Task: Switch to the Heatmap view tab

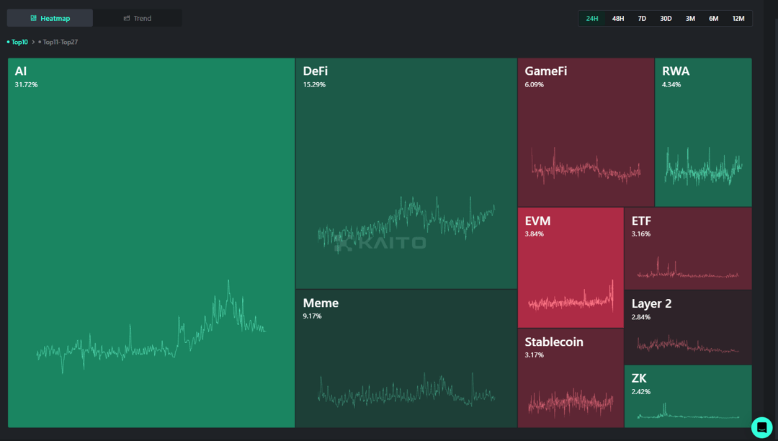Action: pos(50,18)
